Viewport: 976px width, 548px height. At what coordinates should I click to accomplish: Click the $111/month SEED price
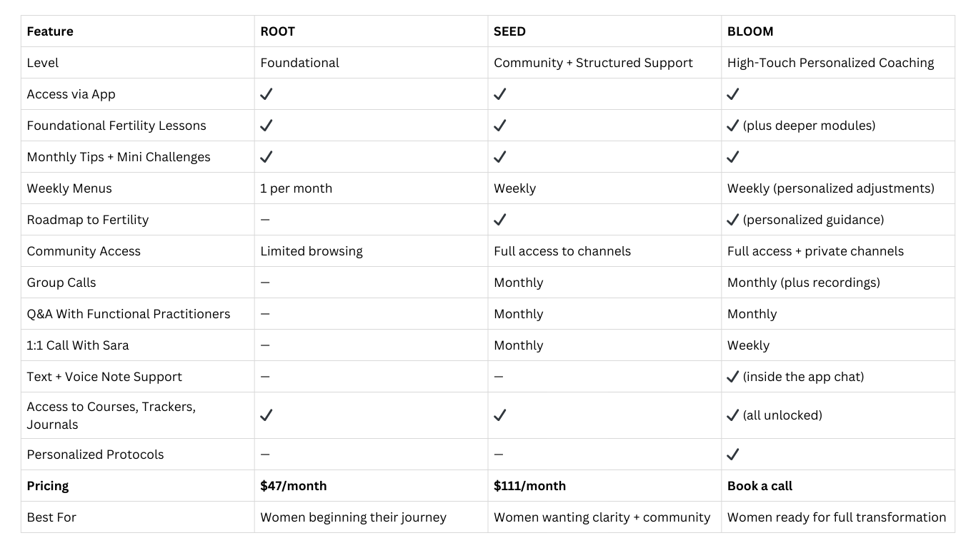(529, 486)
